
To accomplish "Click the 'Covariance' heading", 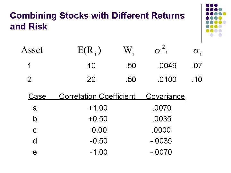I will pos(165,96).
